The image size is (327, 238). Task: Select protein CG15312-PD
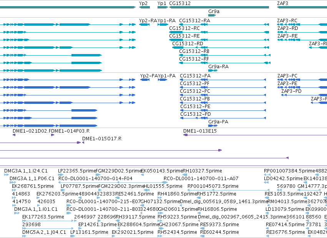click(x=196, y=115)
